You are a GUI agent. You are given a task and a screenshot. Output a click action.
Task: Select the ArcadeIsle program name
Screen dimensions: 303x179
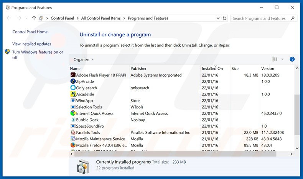[85, 94]
